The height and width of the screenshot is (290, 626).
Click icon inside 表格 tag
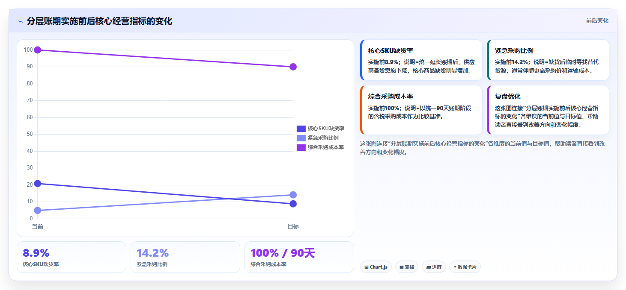[402, 267]
